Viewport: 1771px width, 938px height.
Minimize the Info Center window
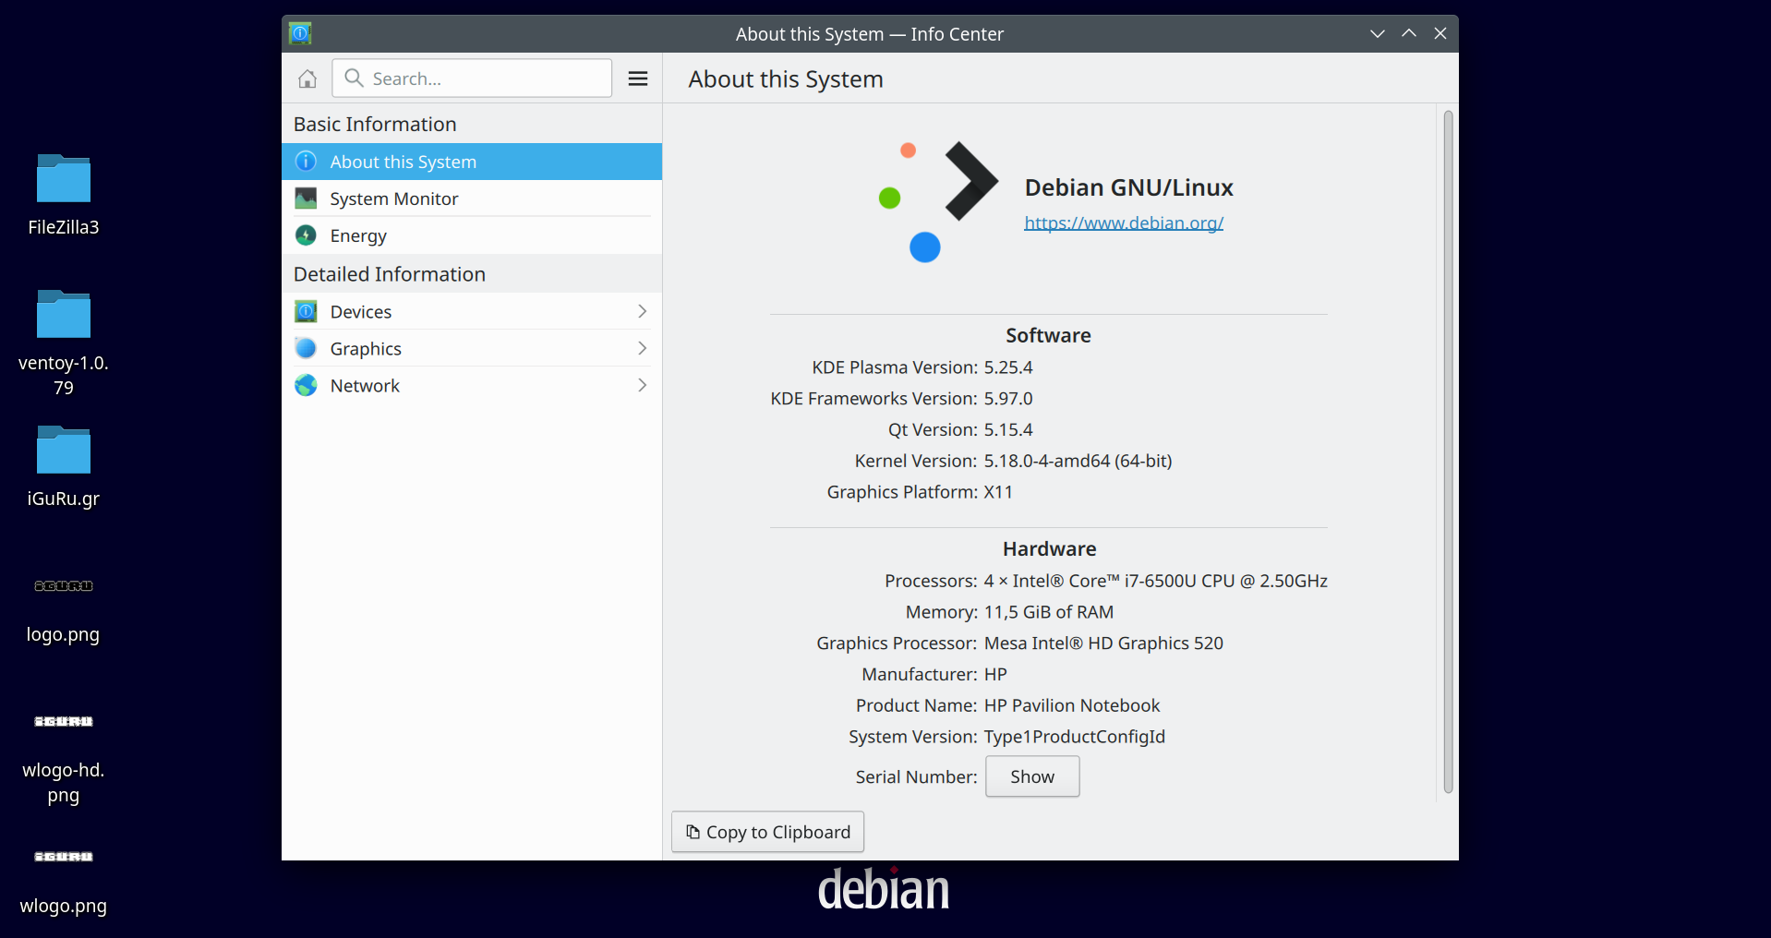[1378, 33]
